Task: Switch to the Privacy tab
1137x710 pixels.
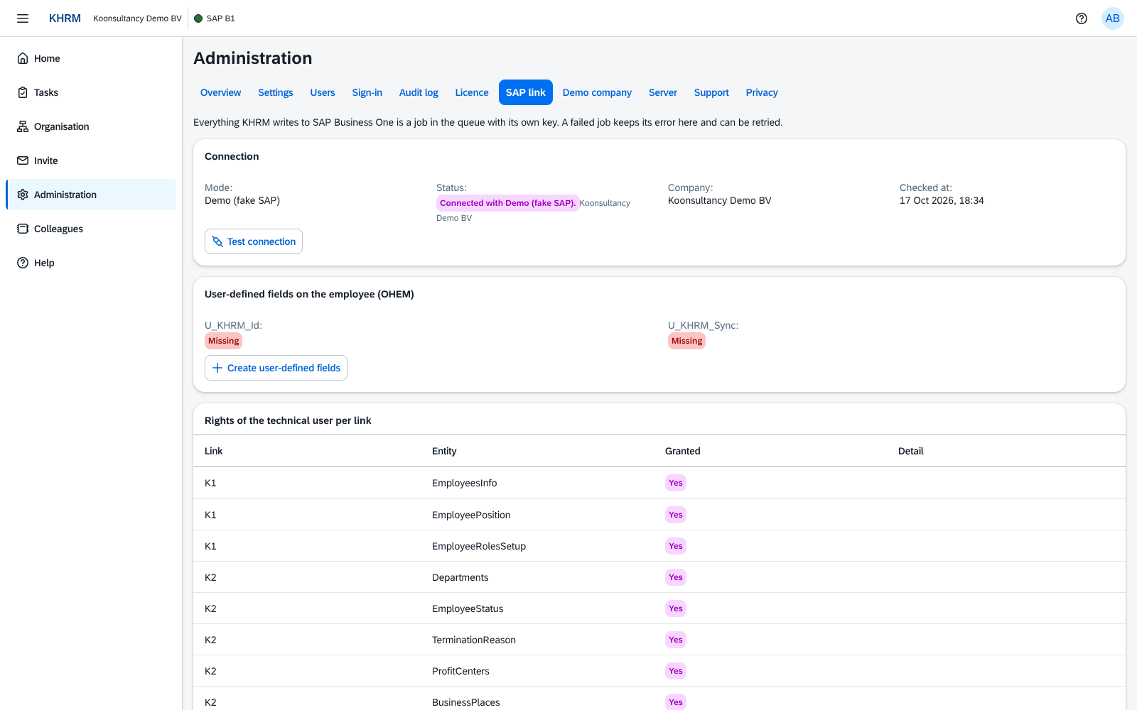Action: tap(762, 92)
